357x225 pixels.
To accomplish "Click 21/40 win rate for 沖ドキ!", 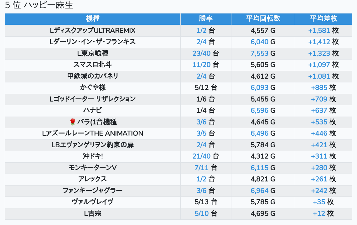I will (201, 156).
